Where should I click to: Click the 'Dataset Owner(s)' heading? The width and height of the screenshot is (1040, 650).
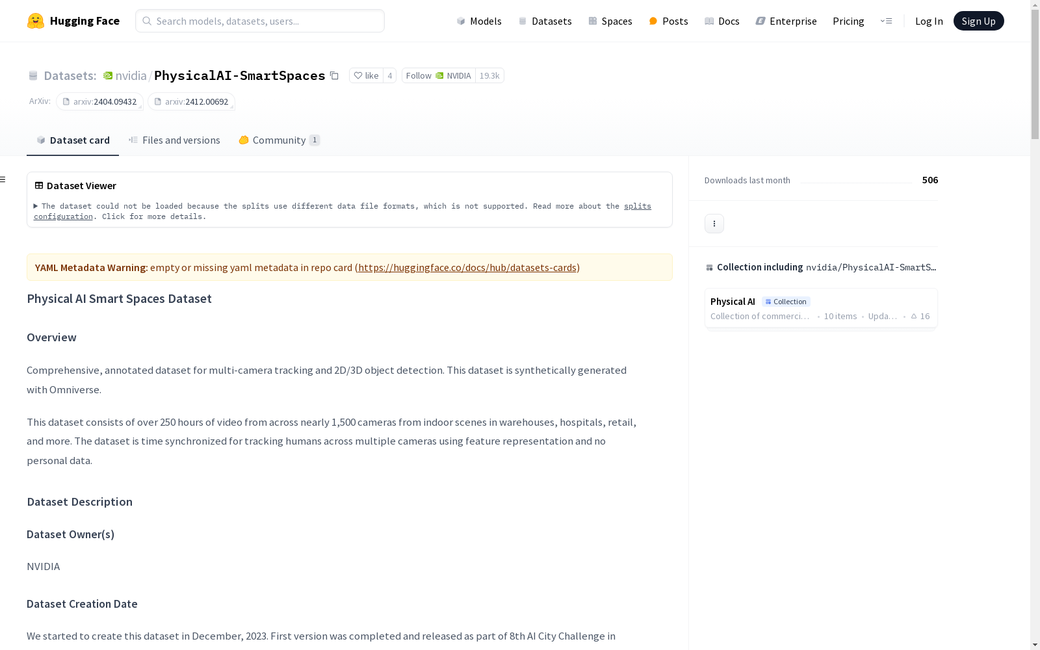pos(70,534)
